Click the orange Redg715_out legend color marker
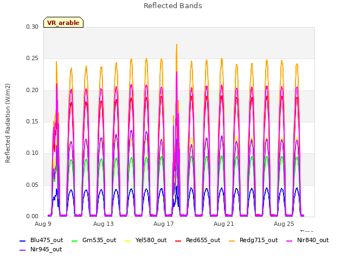The image size is (347, 260). (x=232, y=240)
